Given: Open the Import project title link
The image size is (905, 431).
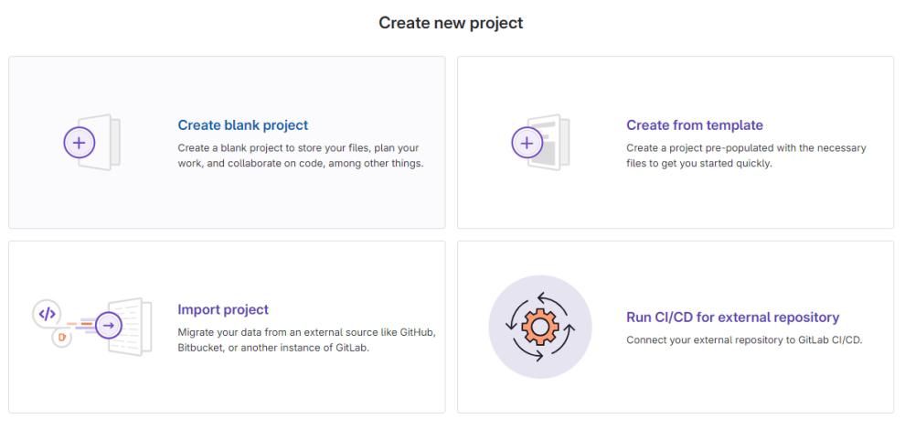Looking at the screenshot, I should pos(222,309).
